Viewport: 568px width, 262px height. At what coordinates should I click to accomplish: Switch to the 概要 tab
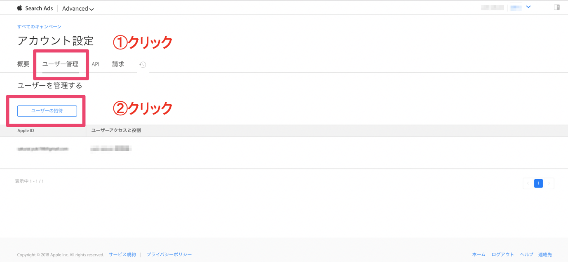click(x=23, y=64)
